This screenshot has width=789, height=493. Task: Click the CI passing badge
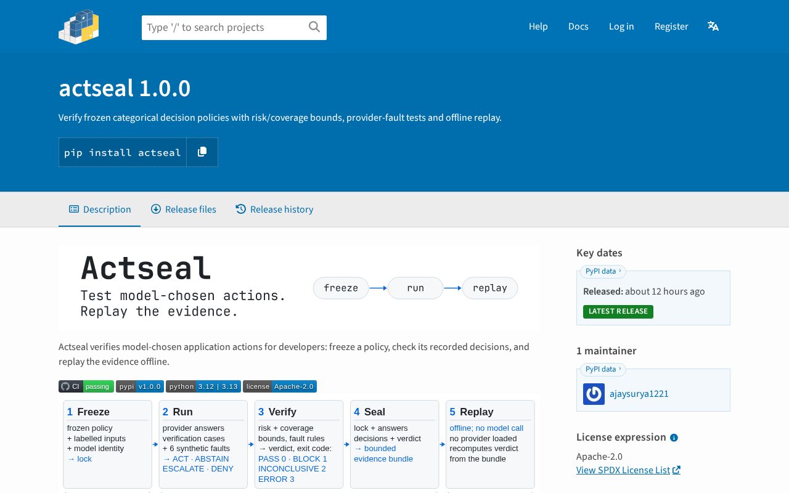pyautogui.click(x=86, y=386)
